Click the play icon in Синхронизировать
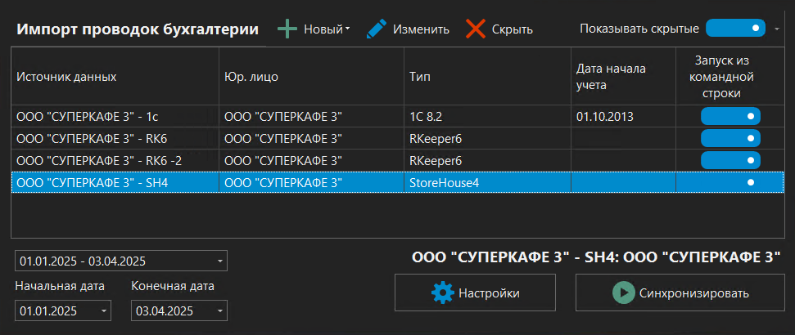Image resolution: width=795 pixels, height=335 pixels. click(x=624, y=293)
